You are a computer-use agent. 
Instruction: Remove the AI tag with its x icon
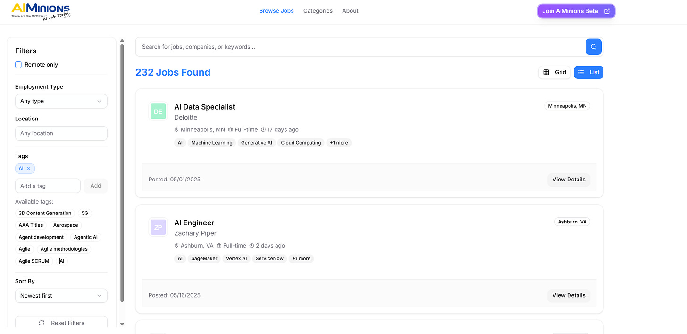coord(29,169)
